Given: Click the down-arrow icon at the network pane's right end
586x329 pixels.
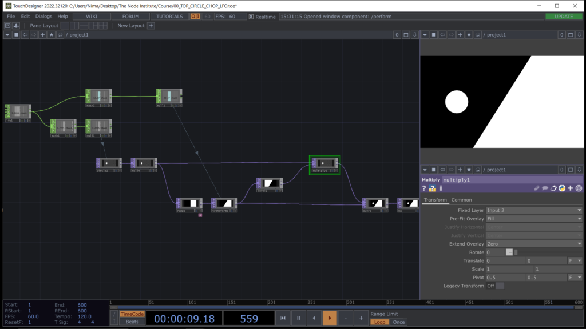Looking at the screenshot, I should [414, 35].
